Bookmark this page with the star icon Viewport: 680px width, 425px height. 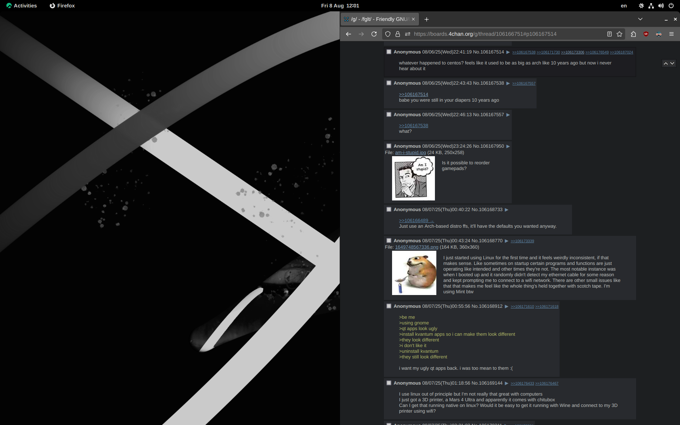tap(619, 34)
